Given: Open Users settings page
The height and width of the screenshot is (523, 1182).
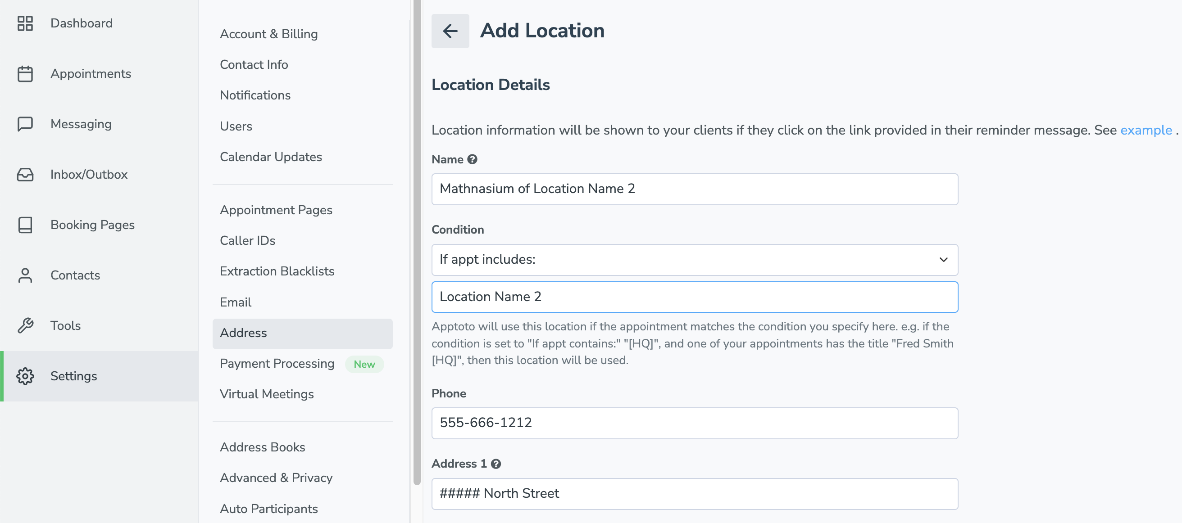Looking at the screenshot, I should click(236, 126).
